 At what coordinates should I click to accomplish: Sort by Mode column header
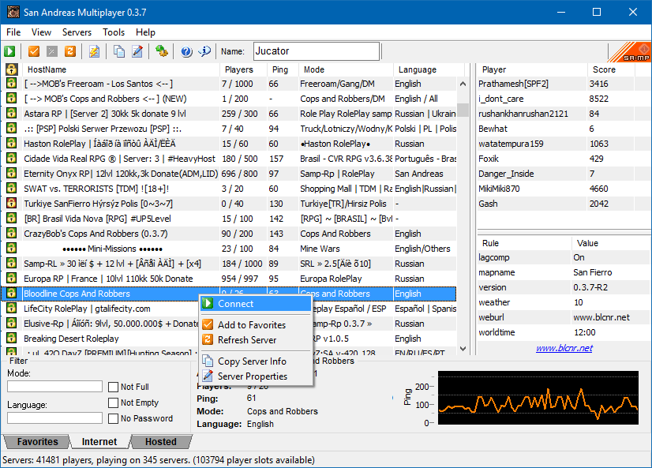point(346,69)
